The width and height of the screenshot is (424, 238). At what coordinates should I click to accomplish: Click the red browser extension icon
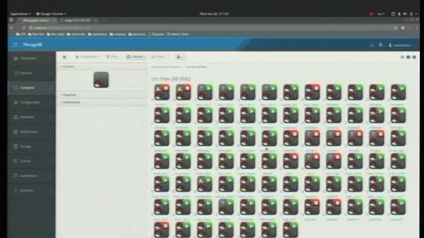click(403, 28)
